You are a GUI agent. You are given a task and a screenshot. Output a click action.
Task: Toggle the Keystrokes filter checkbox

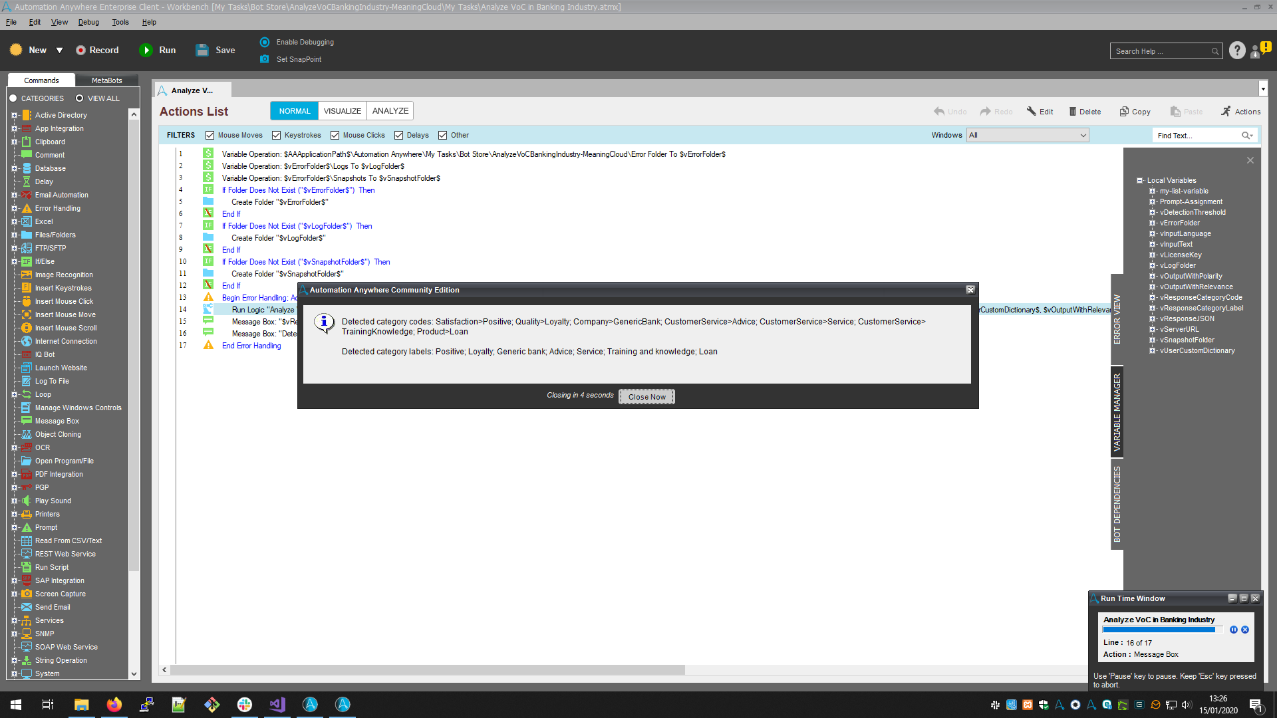pos(277,136)
